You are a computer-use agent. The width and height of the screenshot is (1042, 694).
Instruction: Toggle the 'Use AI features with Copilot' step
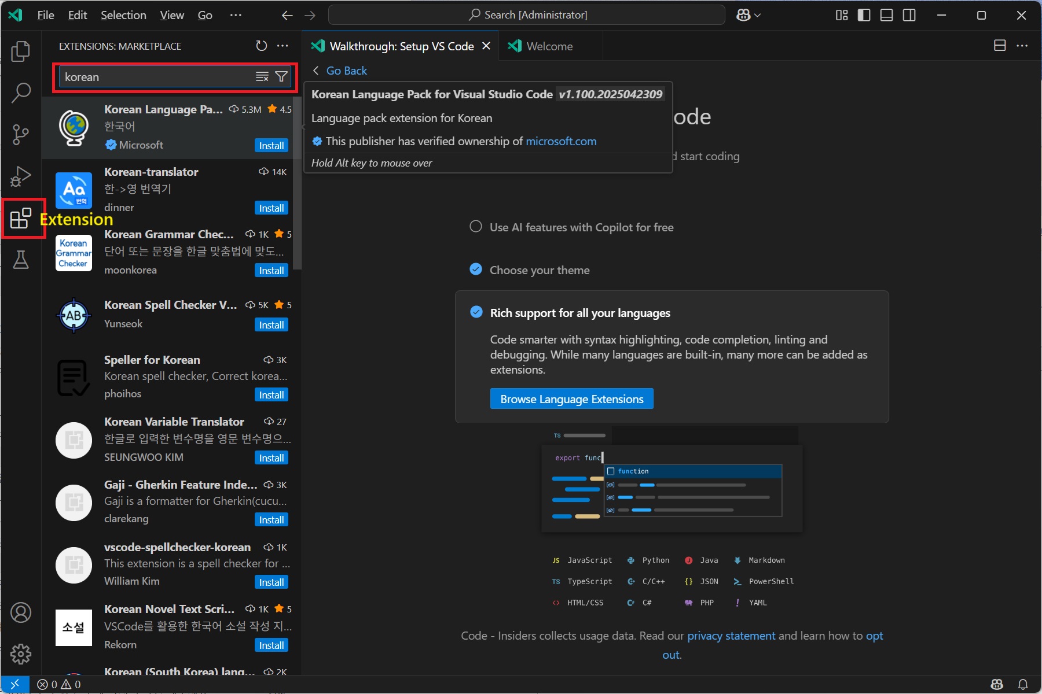(476, 227)
